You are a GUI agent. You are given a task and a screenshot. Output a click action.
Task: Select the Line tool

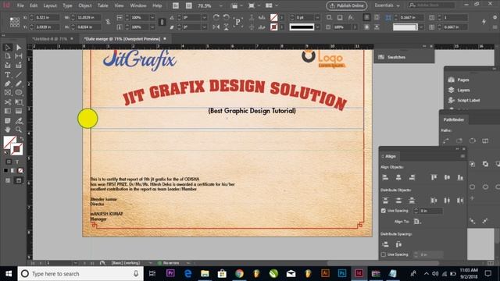(x=19, y=75)
